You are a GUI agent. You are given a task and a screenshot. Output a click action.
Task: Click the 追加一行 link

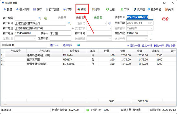(147, 46)
